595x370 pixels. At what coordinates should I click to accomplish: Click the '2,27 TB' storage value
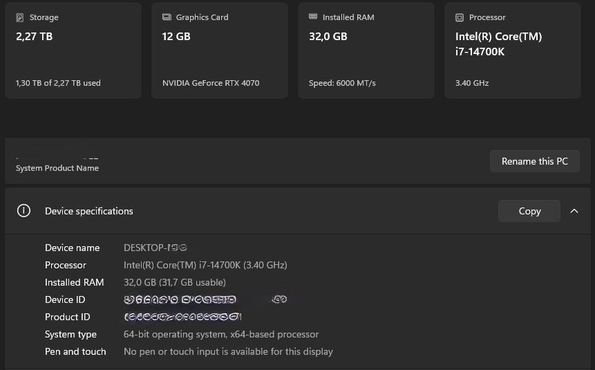point(34,37)
